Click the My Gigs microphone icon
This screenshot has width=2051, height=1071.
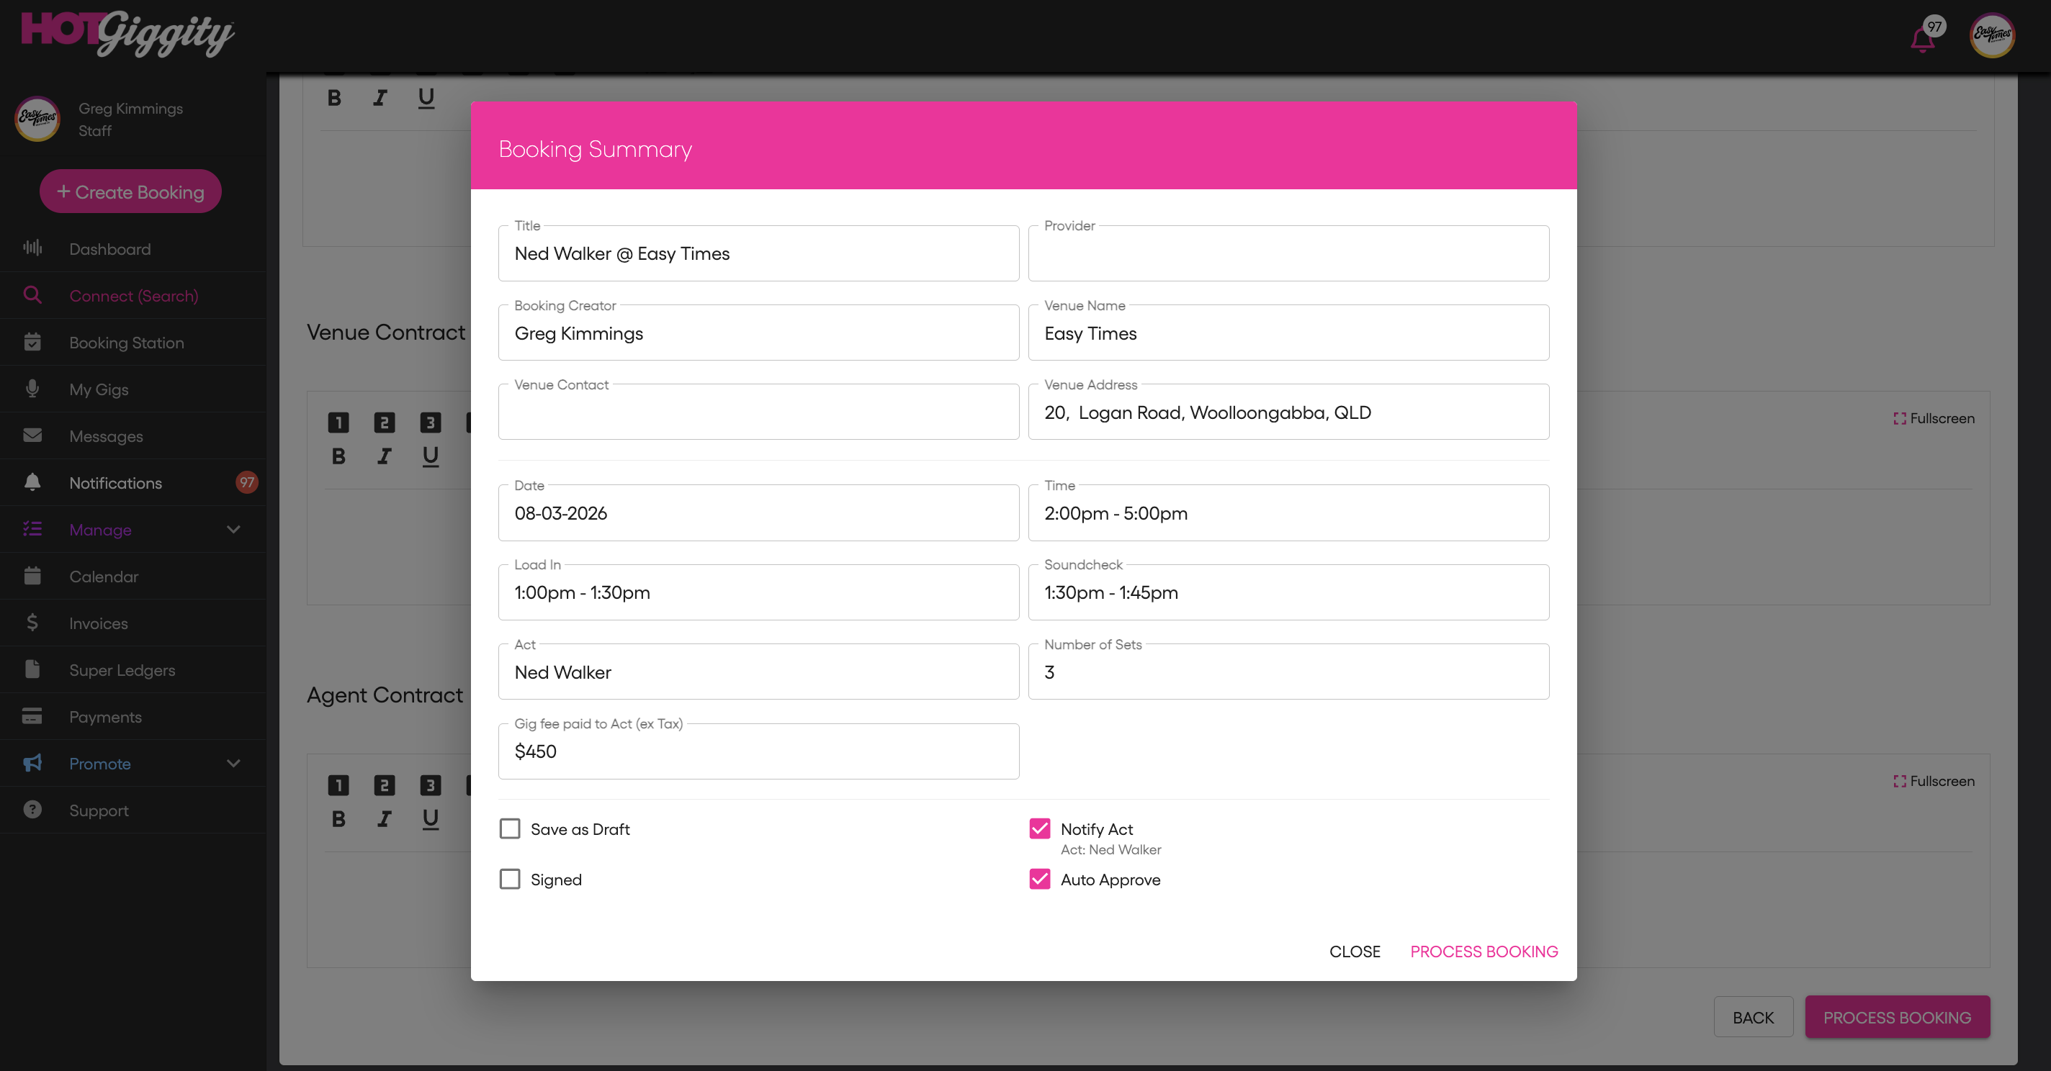tap(32, 389)
